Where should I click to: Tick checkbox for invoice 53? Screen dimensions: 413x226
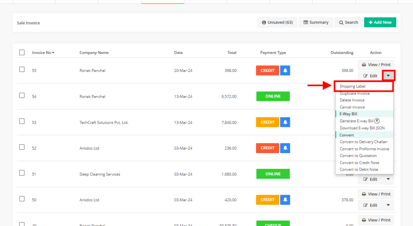pos(22,121)
